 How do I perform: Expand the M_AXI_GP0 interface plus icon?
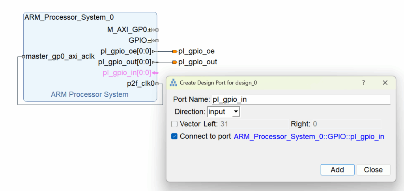pos(150,30)
